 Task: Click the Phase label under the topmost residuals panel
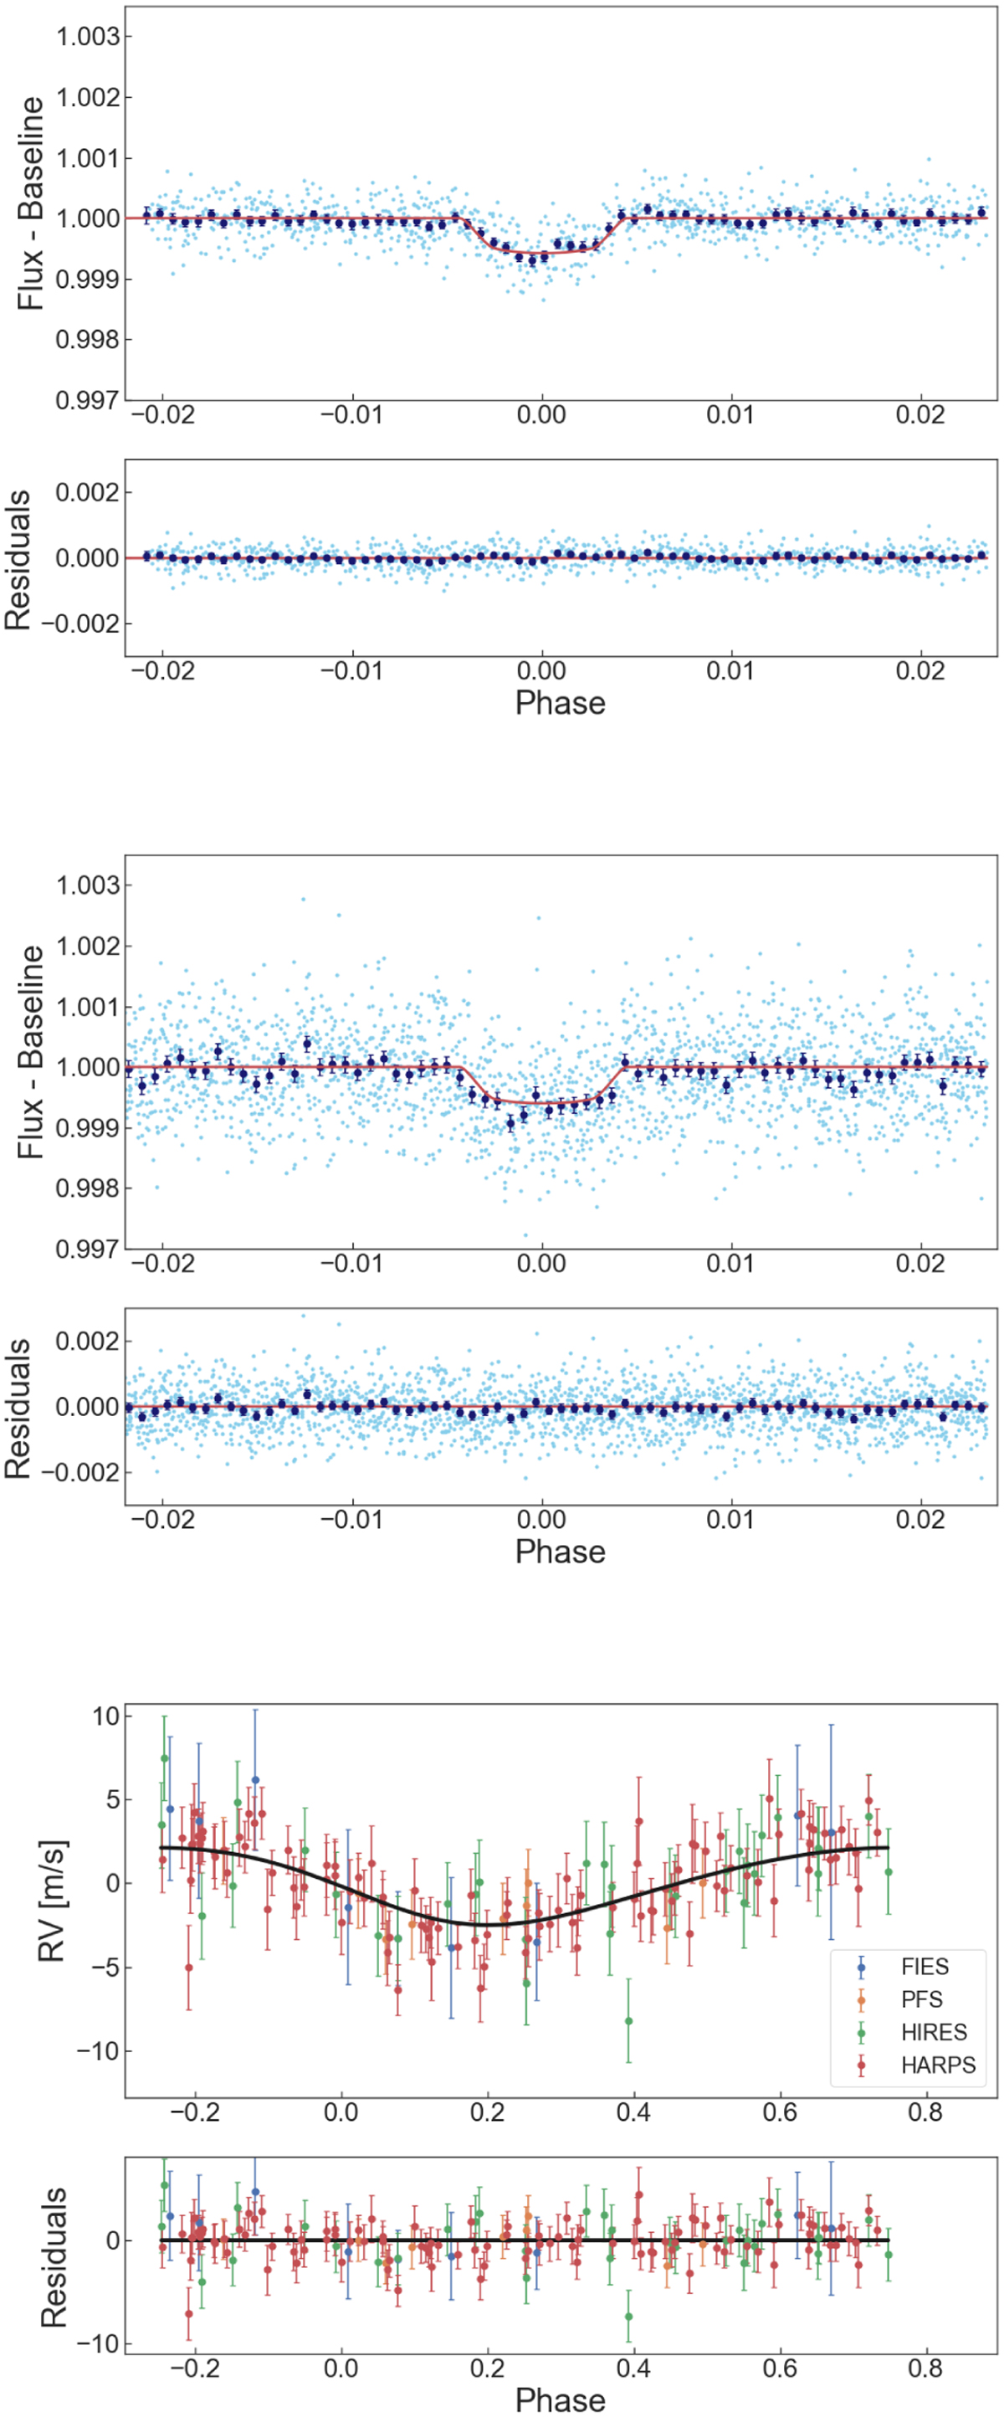(x=561, y=703)
